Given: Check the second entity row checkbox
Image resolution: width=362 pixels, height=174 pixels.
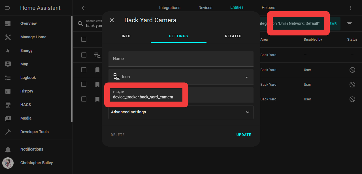Looking at the screenshot, I should point(84,70).
